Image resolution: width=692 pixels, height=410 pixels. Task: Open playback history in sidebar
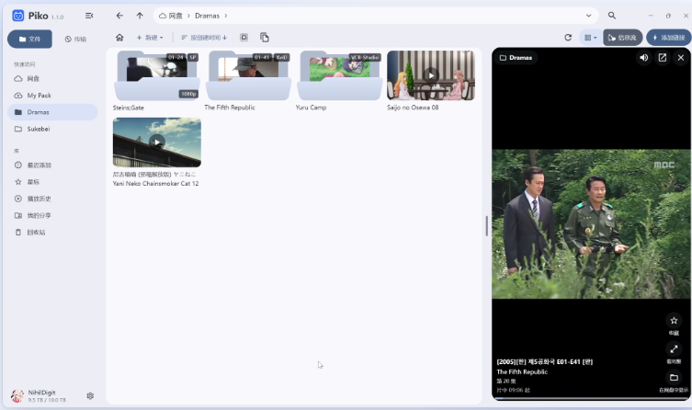click(x=52, y=199)
